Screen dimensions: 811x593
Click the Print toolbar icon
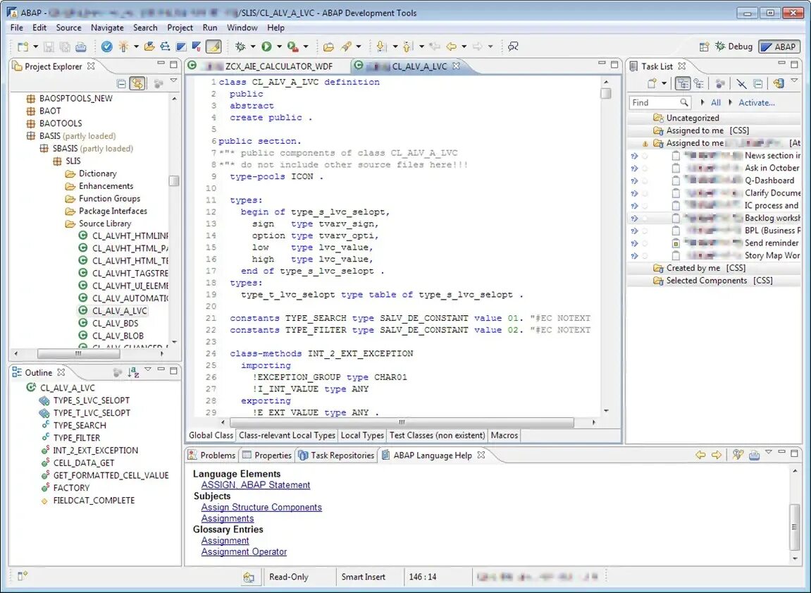(81, 47)
